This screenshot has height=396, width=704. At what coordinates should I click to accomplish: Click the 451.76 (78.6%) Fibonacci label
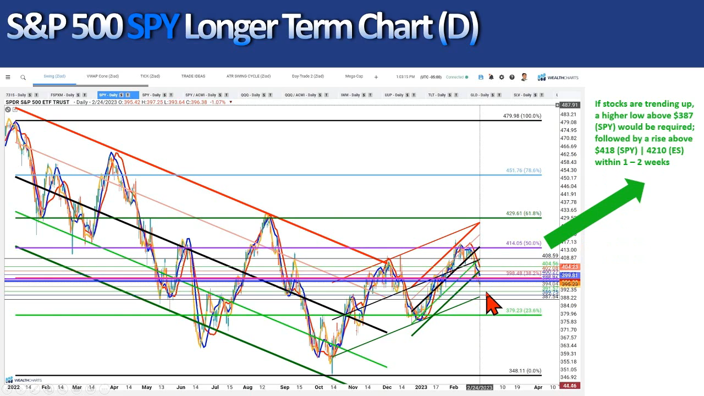[524, 170]
